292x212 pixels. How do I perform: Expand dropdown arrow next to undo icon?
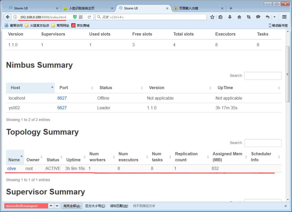(x=274, y=17)
